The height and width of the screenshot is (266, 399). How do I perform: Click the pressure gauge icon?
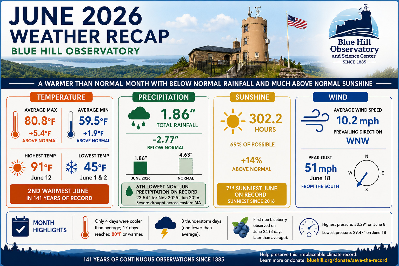coord(309,228)
